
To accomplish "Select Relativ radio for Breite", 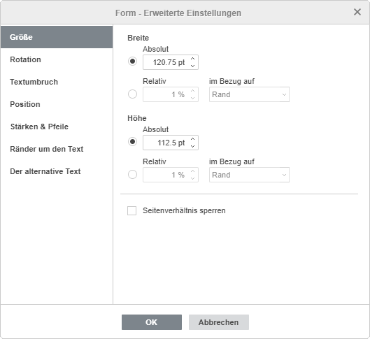I will pos(132,94).
